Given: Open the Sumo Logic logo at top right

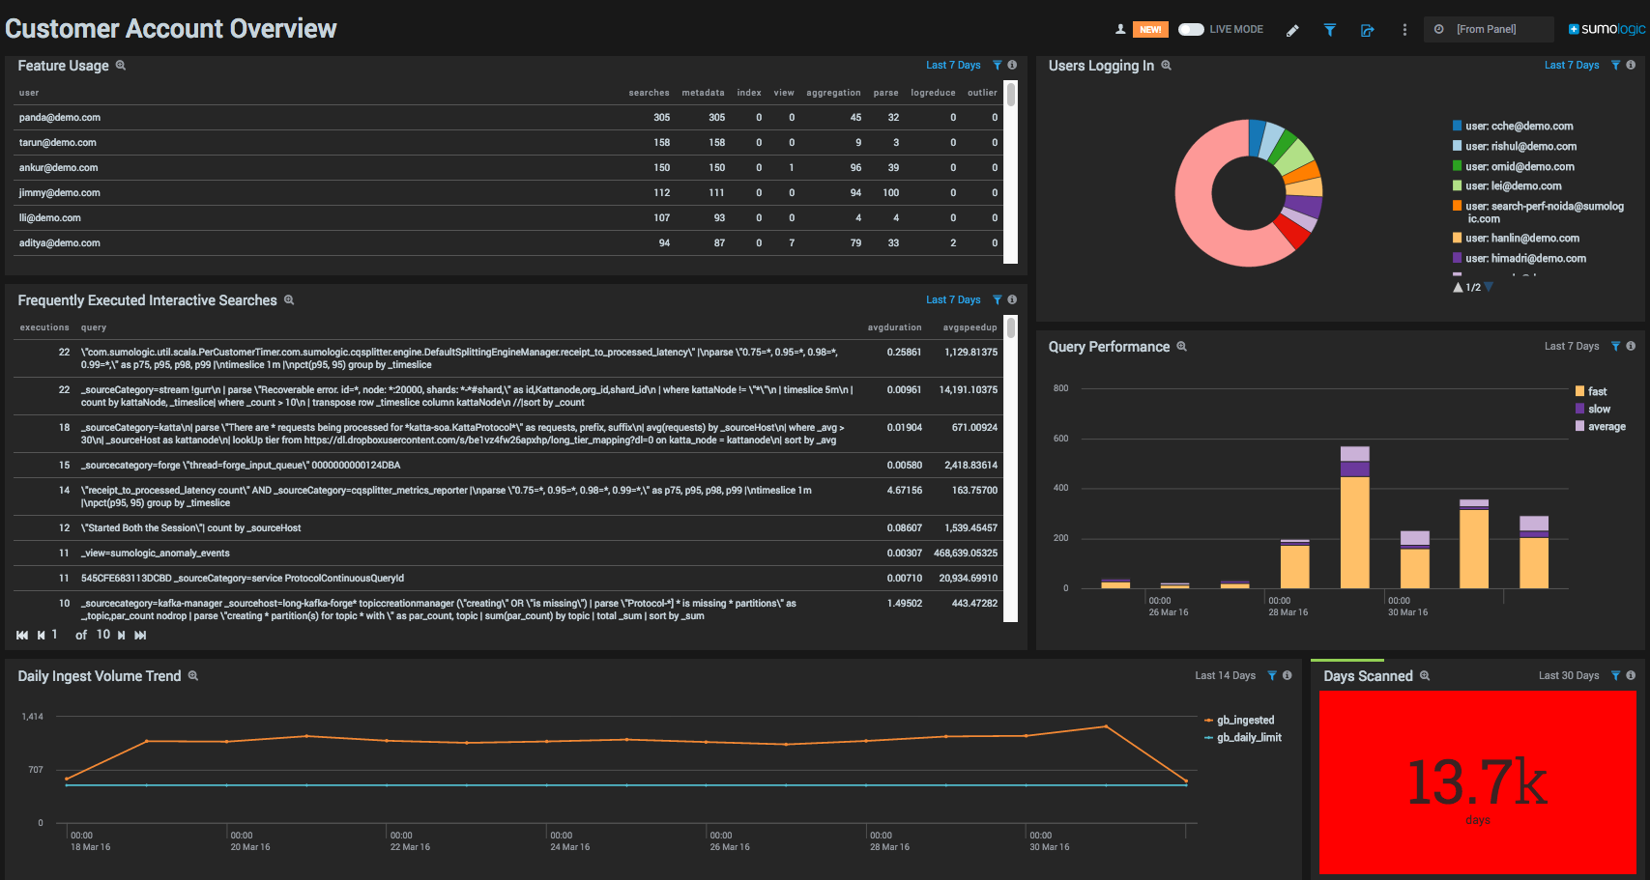Looking at the screenshot, I should [1606, 29].
